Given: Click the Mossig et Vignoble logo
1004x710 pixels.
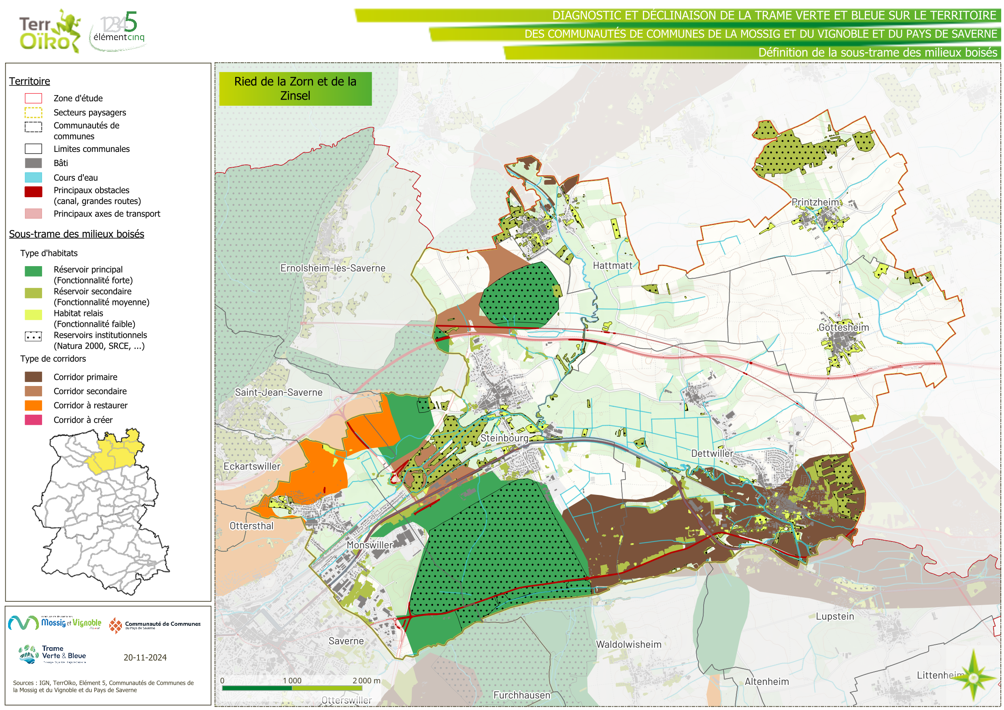Looking at the screenshot, I should [x=55, y=623].
